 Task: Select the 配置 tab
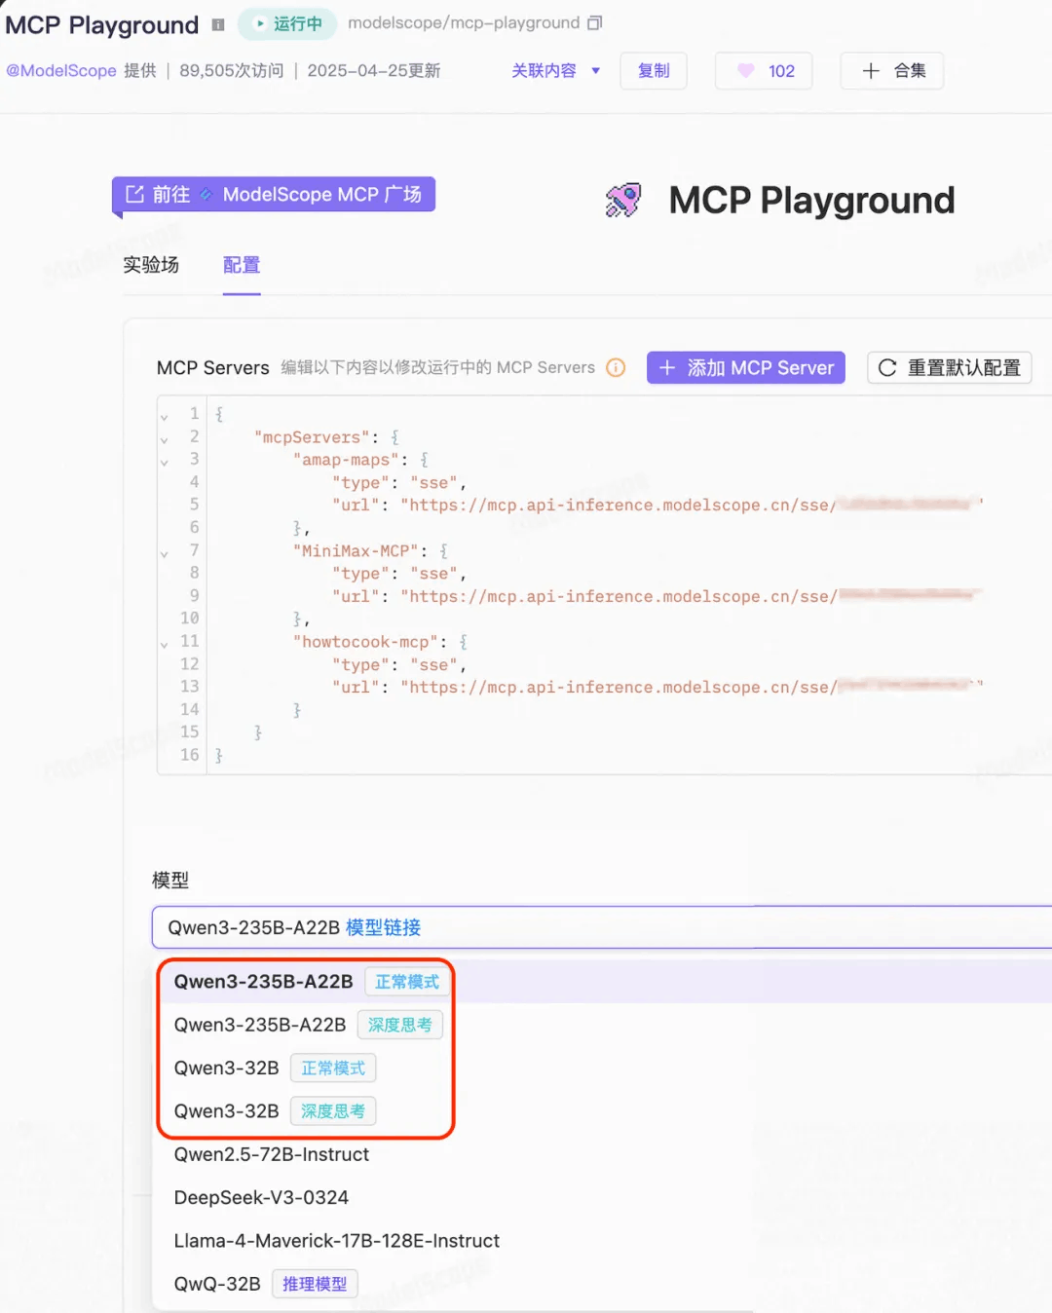pyautogui.click(x=242, y=265)
